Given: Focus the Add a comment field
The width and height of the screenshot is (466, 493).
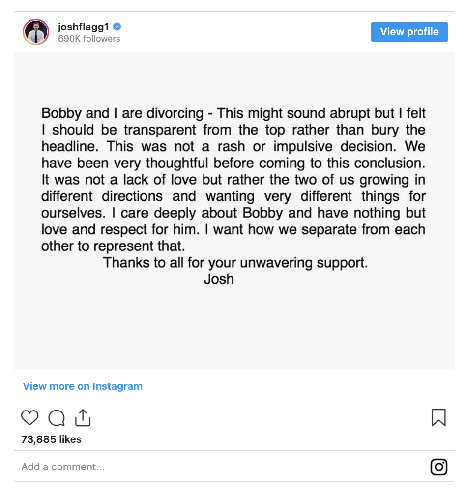Looking at the screenshot, I should (x=220, y=467).
